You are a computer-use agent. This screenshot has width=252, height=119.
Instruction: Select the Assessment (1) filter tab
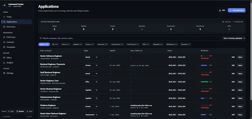pyautogui.click(x=117, y=44)
